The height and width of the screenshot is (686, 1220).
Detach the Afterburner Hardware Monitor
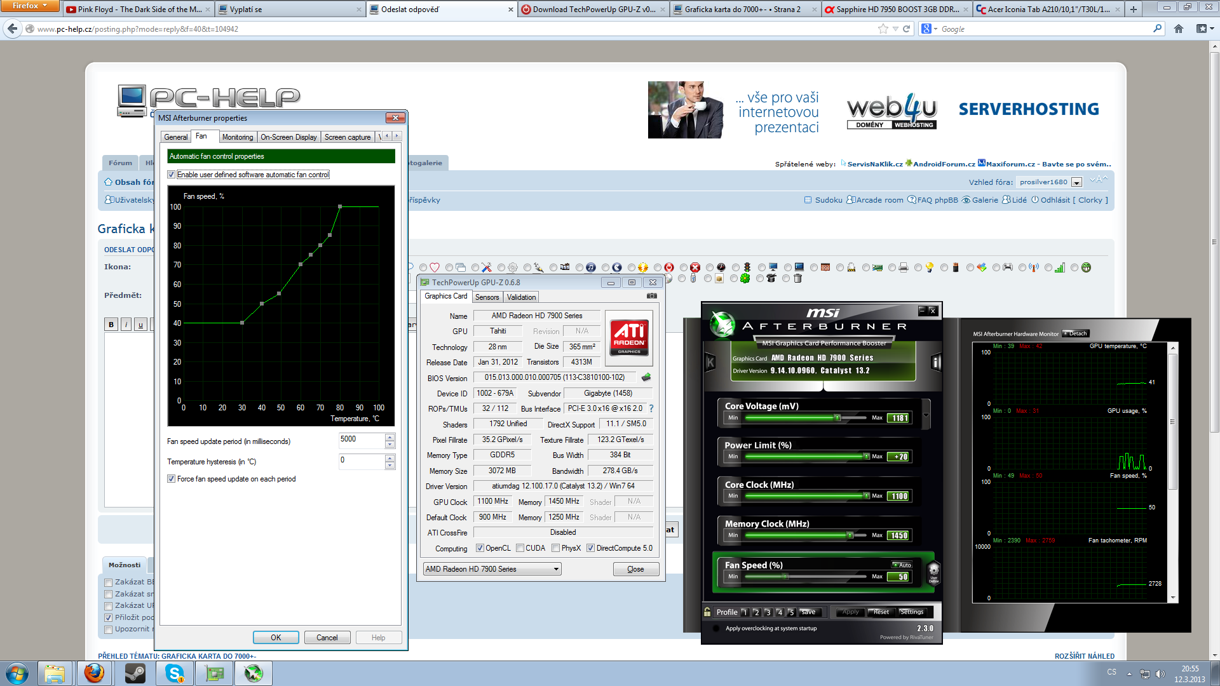coord(1076,333)
